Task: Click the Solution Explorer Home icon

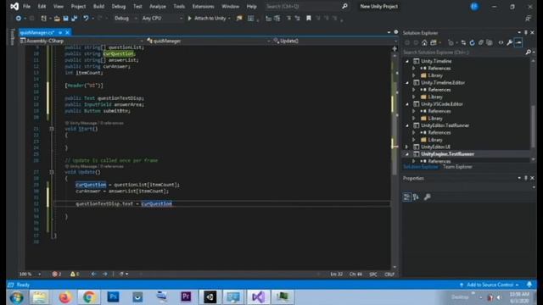Action: [x=424, y=43]
